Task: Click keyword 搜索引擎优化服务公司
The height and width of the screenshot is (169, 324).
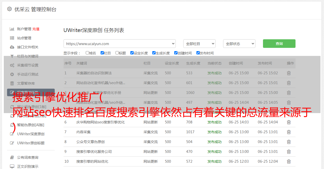Action: (94, 152)
